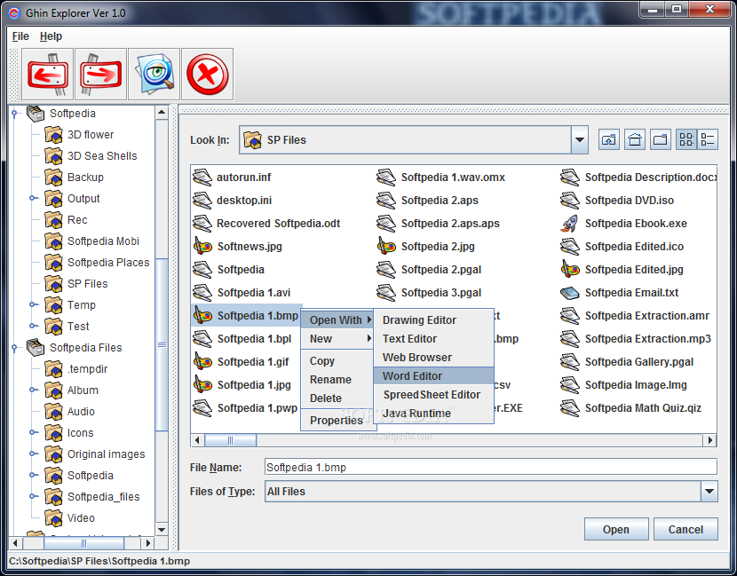Screen dimensions: 737x576
Task: Choose Drawing Editor from submenu
Action: (x=433, y=320)
